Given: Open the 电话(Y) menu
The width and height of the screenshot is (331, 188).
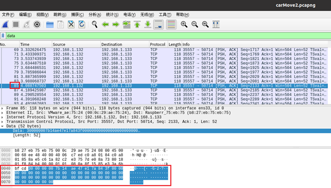Looking at the screenshot, I should point(129,14).
